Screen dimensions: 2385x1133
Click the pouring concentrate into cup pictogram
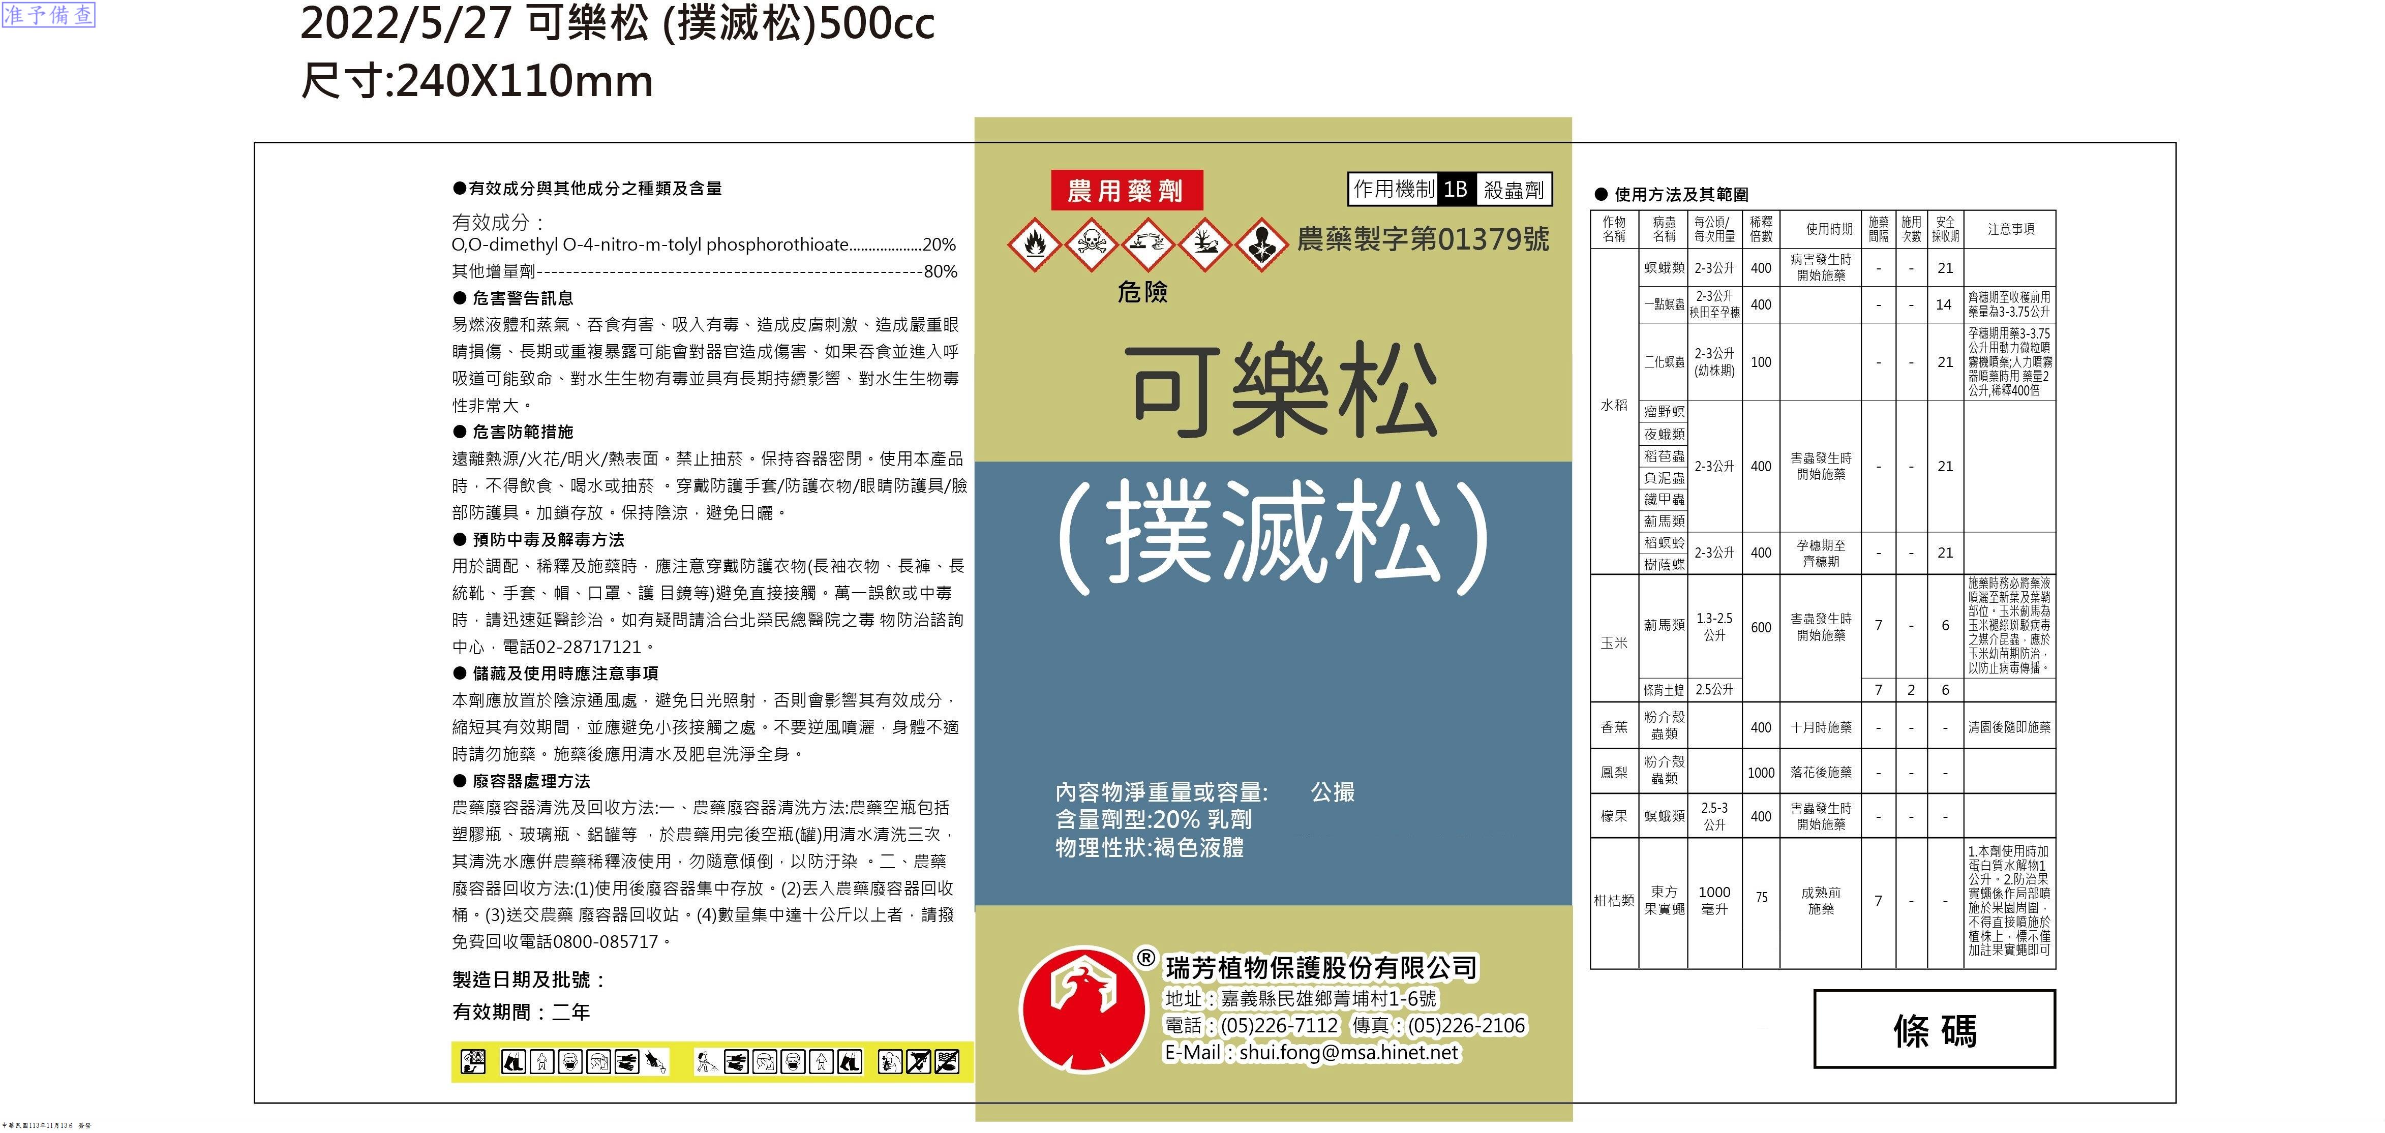click(x=655, y=1062)
